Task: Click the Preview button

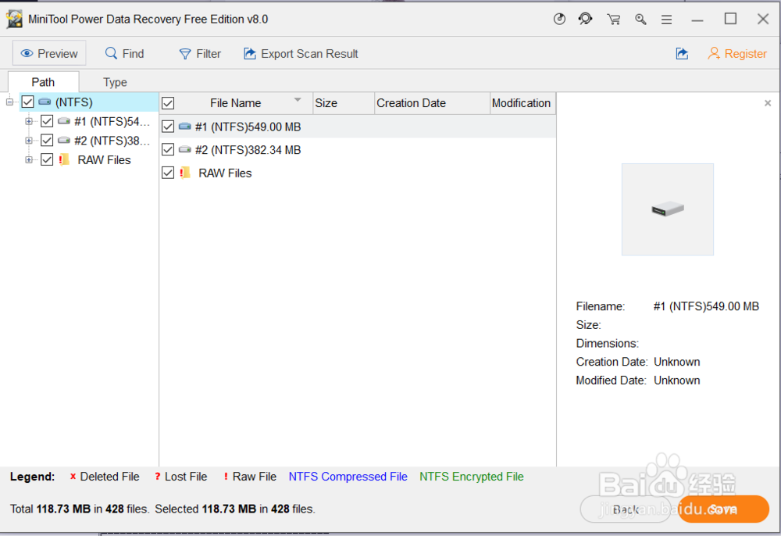Action: point(49,53)
